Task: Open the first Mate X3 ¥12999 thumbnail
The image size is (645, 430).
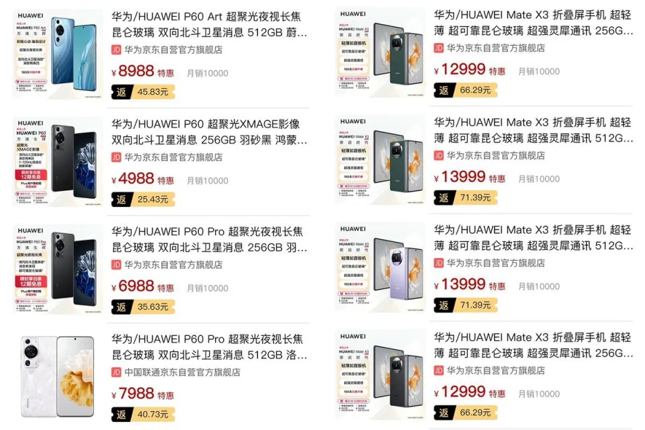Action: [380, 52]
